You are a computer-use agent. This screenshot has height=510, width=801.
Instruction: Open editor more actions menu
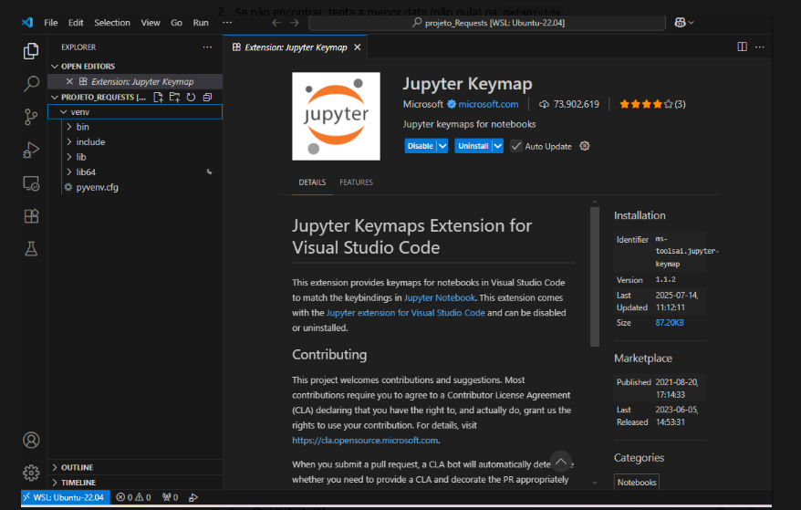coord(760,47)
